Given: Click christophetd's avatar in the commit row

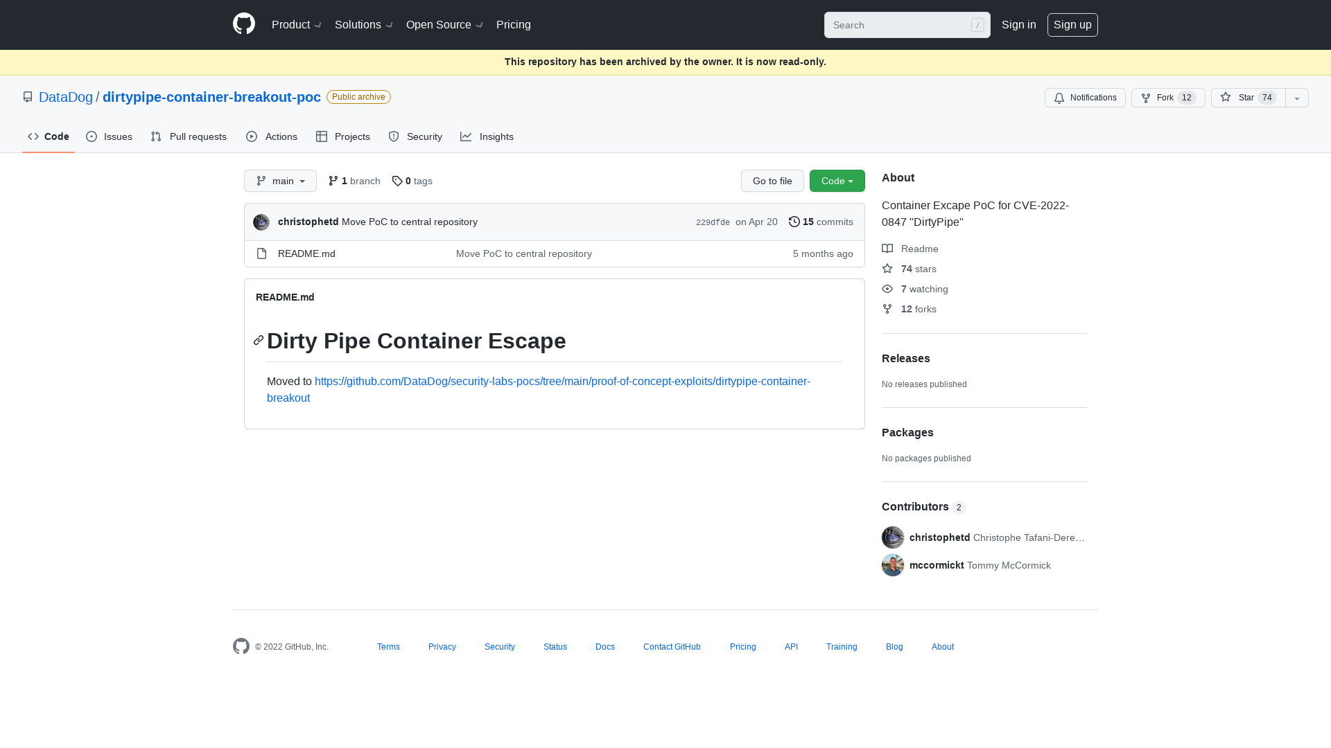Looking at the screenshot, I should click(x=261, y=222).
